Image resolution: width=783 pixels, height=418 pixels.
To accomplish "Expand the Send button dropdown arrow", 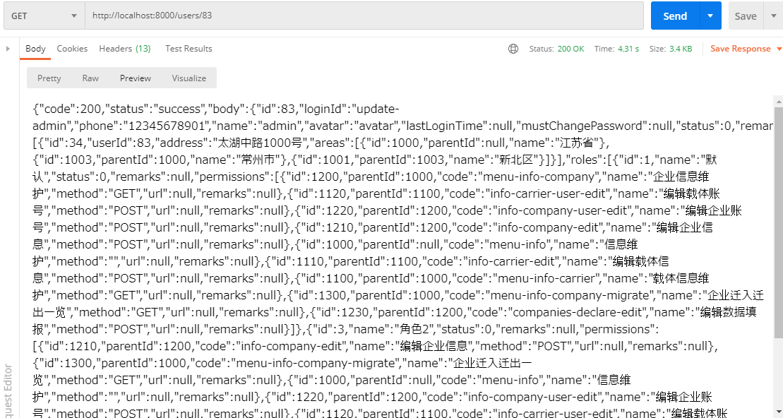I will tap(710, 16).
